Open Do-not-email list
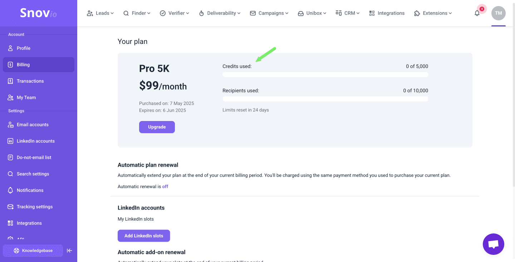This screenshot has width=515, height=262. [x=34, y=157]
